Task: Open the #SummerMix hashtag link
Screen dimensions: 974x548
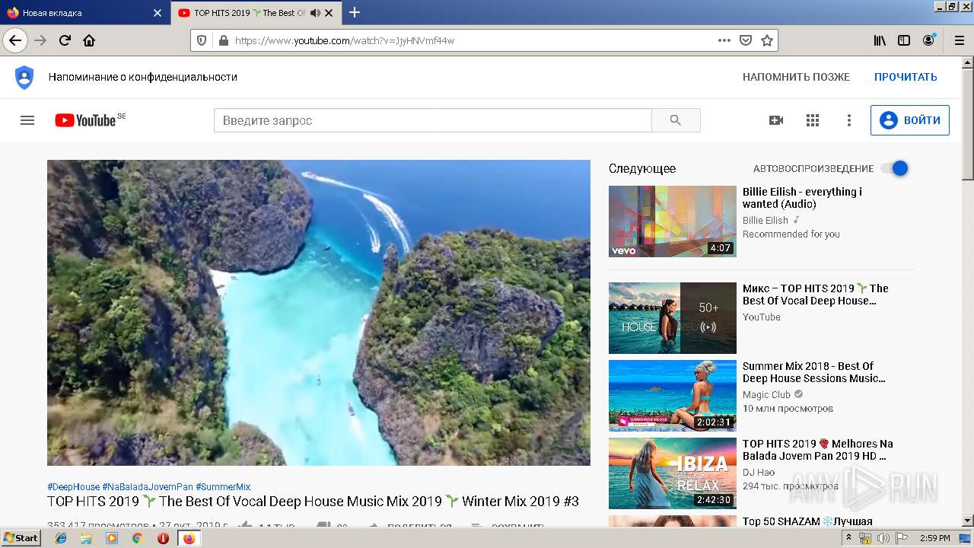Action: [x=223, y=486]
